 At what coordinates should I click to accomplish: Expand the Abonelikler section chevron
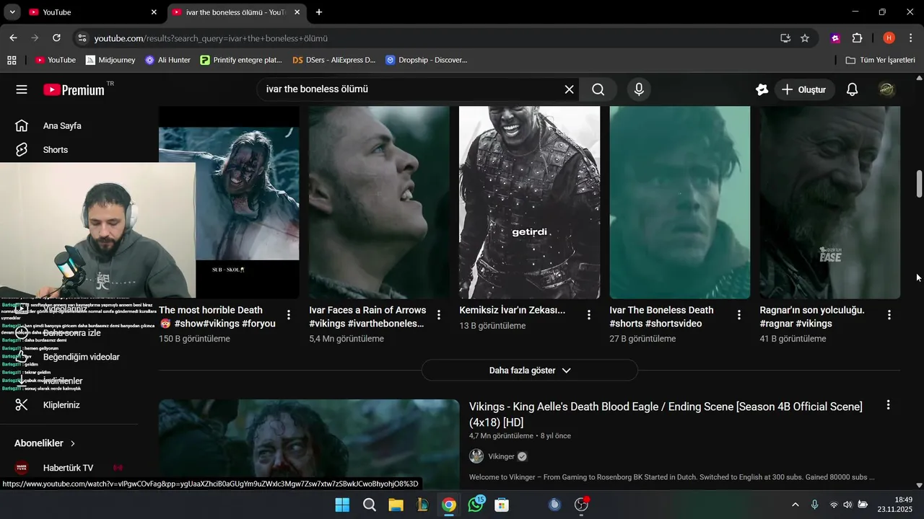[x=73, y=443]
